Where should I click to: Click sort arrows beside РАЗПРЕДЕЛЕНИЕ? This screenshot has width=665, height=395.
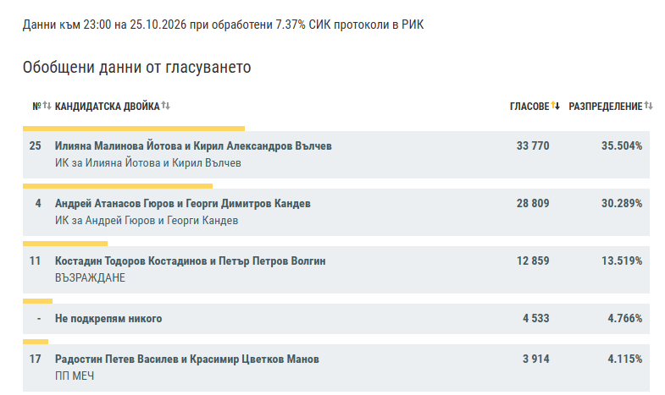point(648,106)
